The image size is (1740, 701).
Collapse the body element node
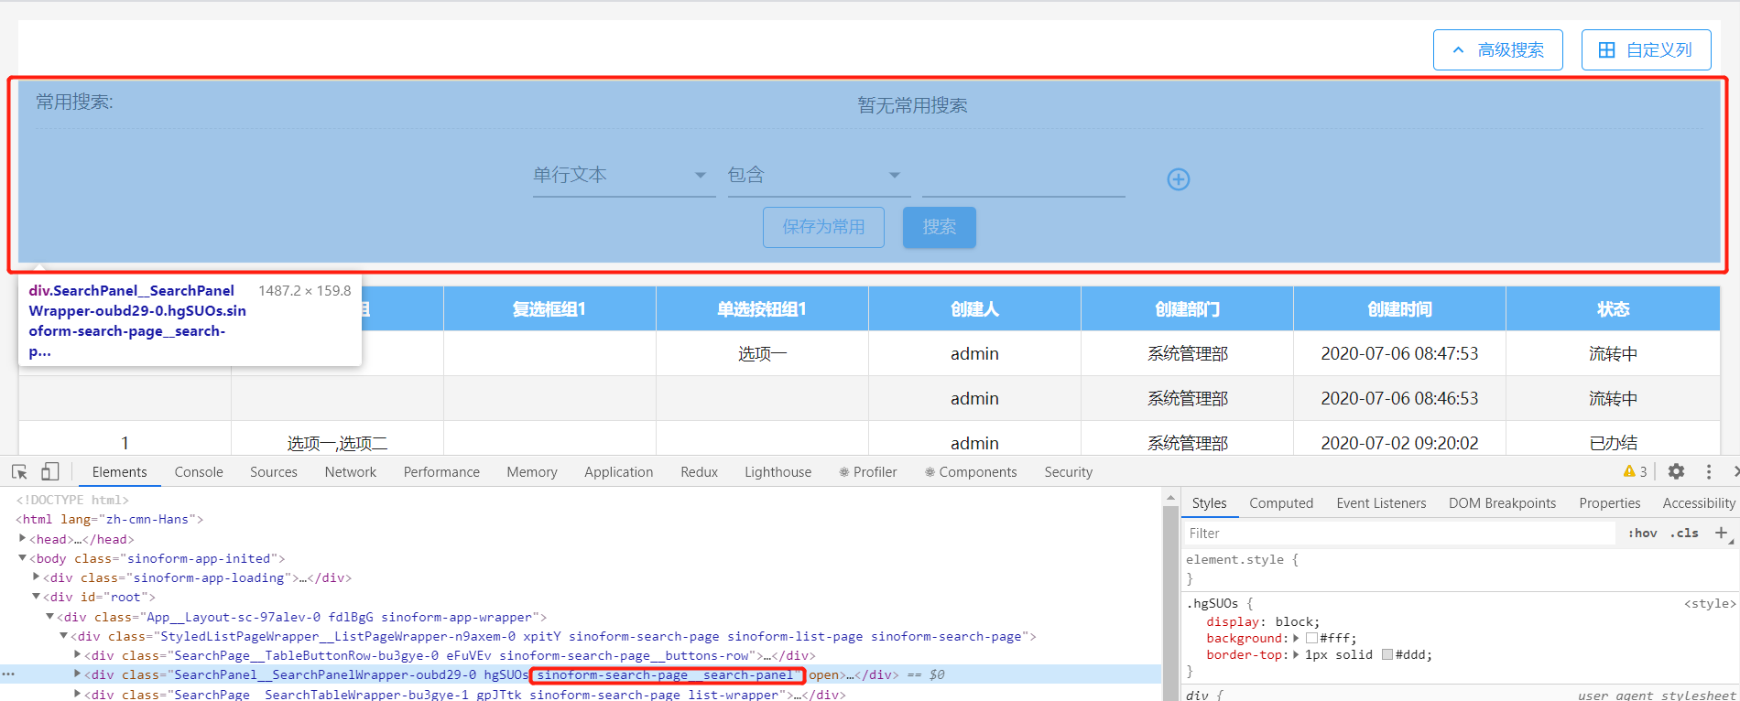[22, 557]
